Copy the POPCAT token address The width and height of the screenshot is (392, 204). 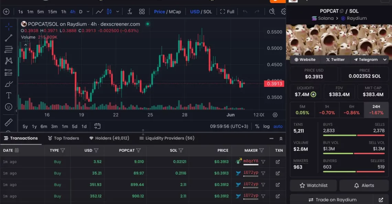pyautogui.click(x=341, y=11)
